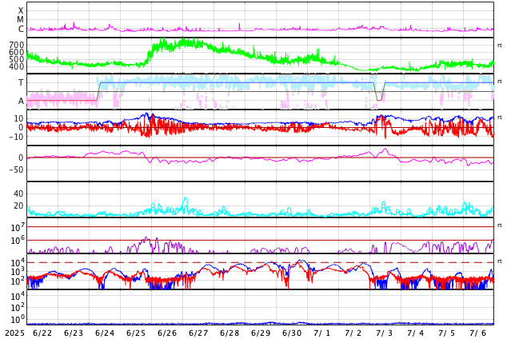The width and height of the screenshot is (507, 339).
Task: Select the A sector label
Action: 21,101
